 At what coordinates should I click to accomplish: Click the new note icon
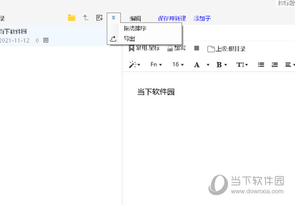99,18
